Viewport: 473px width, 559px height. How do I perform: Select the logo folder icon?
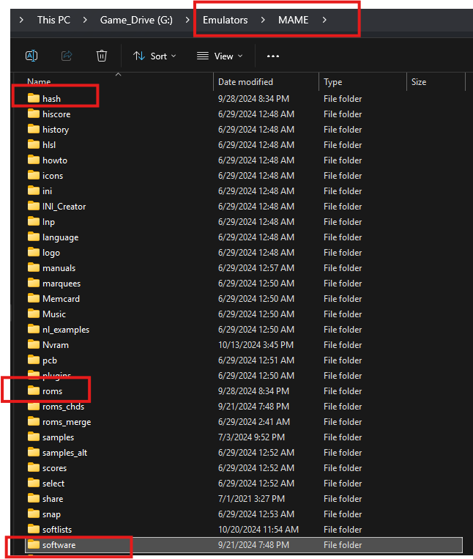click(x=34, y=252)
